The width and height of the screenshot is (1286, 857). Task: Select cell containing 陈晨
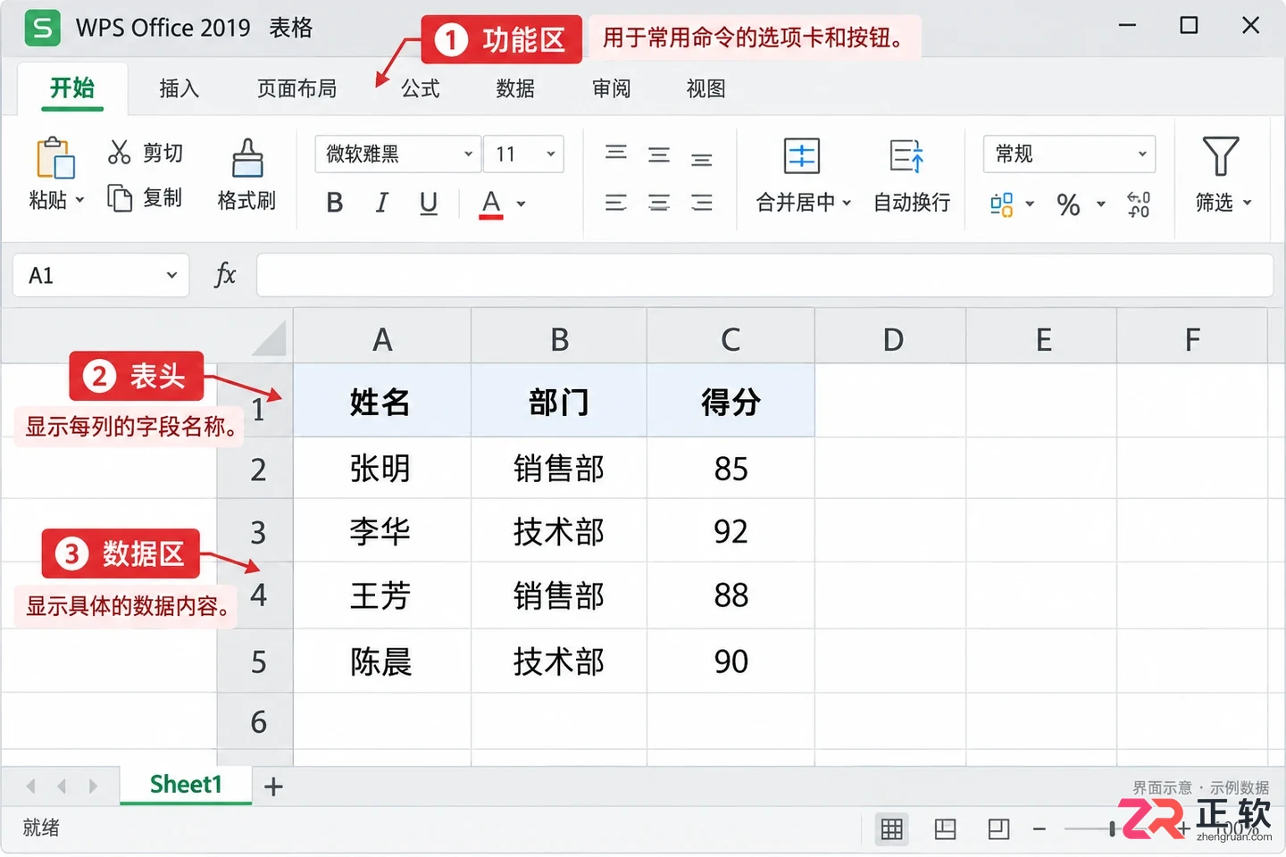coord(381,661)
